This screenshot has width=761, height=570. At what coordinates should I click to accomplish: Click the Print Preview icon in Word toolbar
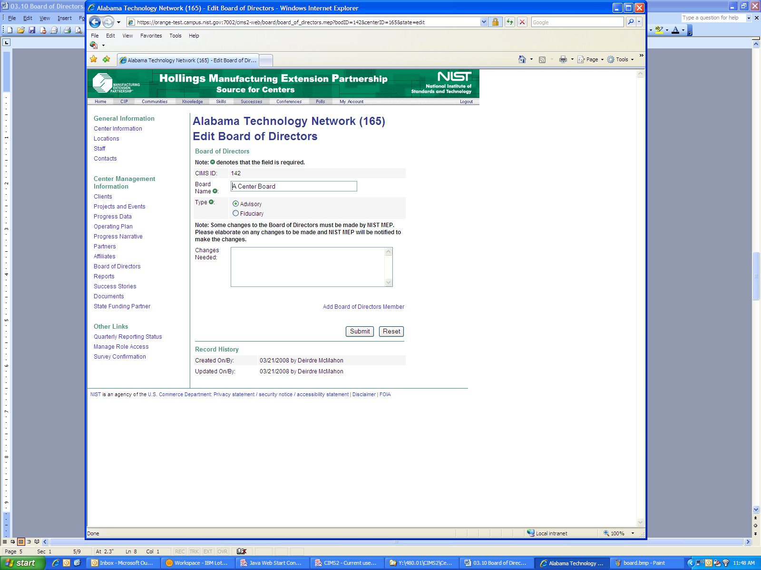[78, 30]
